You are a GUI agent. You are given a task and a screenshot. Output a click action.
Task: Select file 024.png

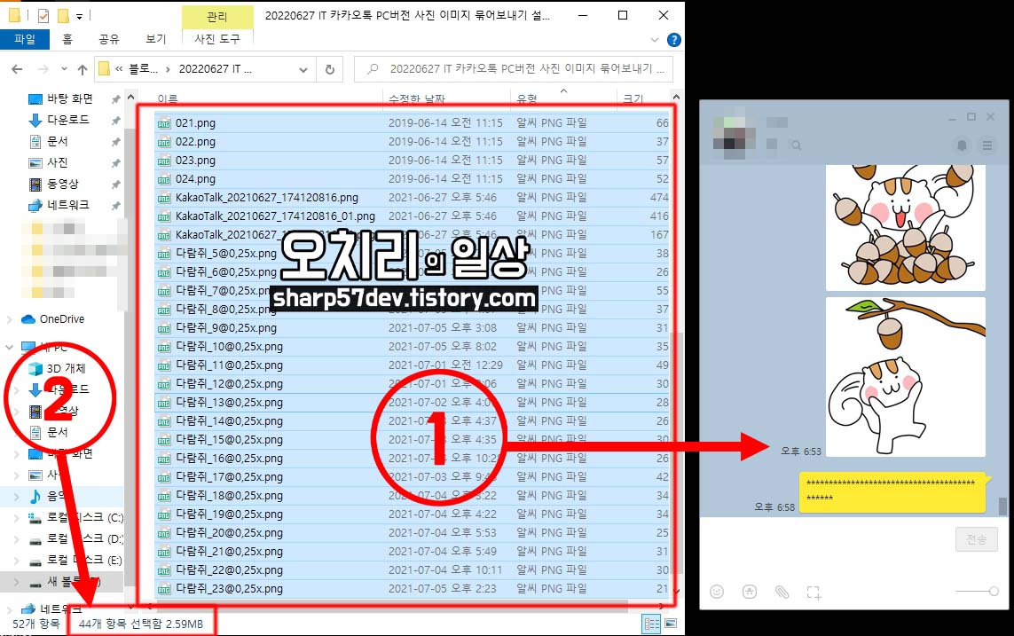pos(195,179)
